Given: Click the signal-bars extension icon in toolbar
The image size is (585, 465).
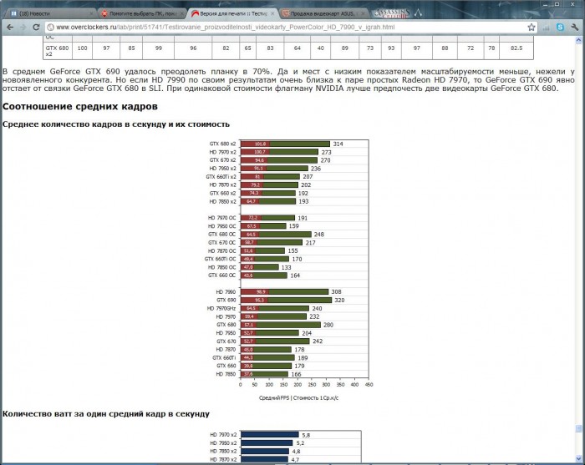Looking at the screenshot, I should tap(547, 28).
